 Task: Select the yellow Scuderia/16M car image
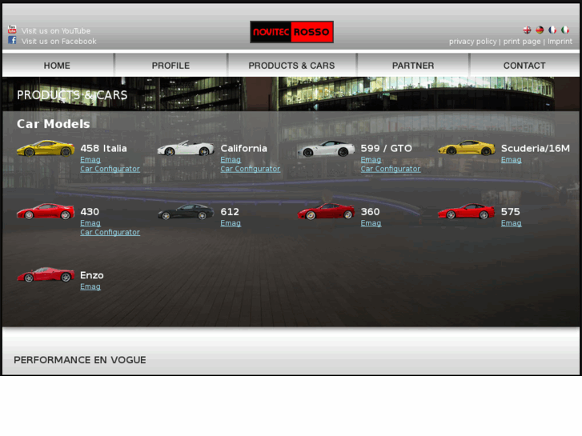pyautogui.click(x=466, y=149)
